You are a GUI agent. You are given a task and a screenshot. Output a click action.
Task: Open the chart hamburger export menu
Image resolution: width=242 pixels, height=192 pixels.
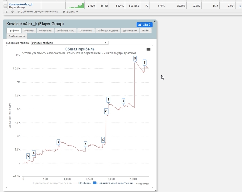[148, 50]
